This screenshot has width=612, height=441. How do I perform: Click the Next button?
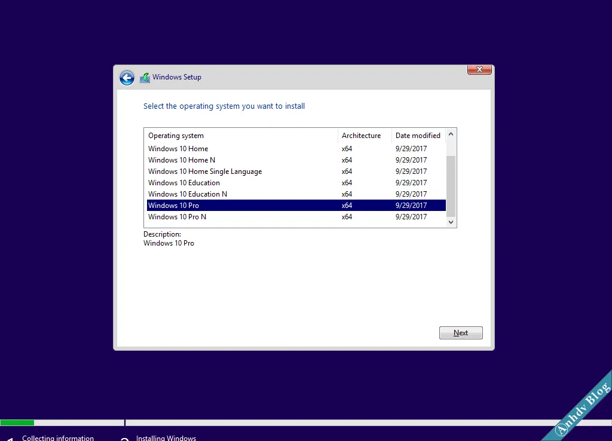461,332
